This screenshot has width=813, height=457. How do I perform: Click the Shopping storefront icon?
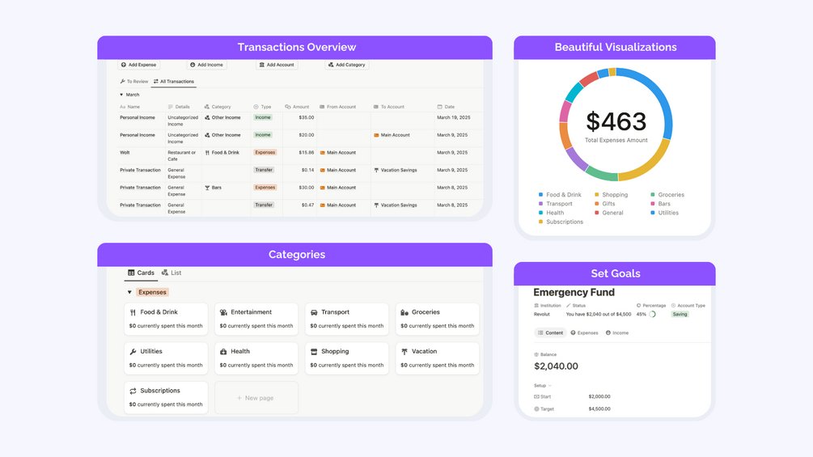pos(314,352)
